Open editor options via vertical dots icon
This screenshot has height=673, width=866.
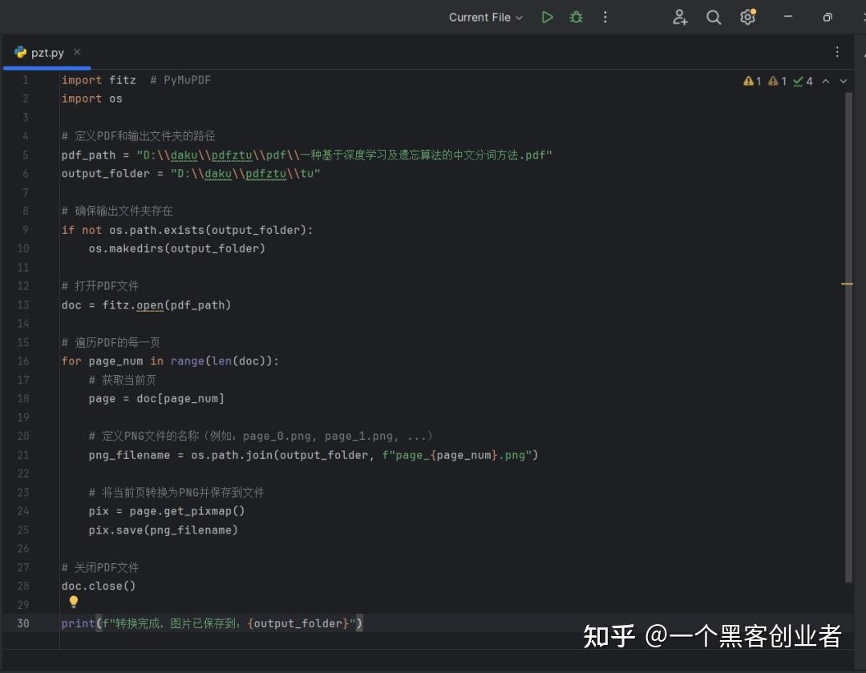coord(837,51)
